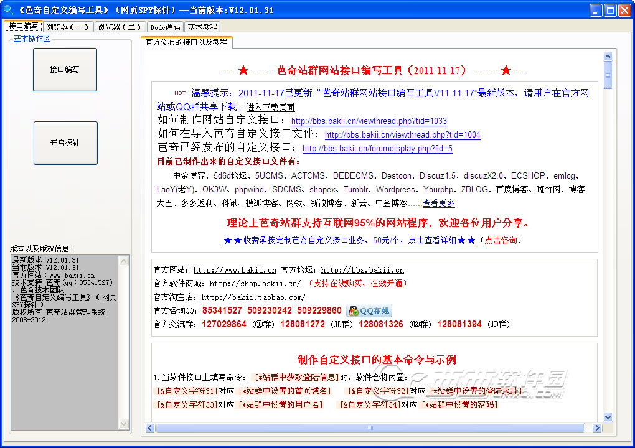Click QQ number 509229860
635x448 pixels.
[319, 311]
